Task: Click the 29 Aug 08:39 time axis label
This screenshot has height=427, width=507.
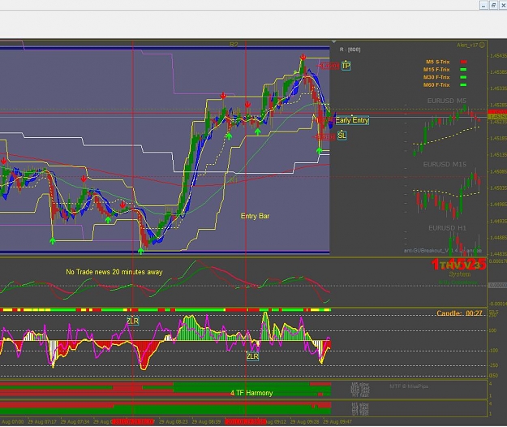Action: pyautogui.click(x=206, y=422)
